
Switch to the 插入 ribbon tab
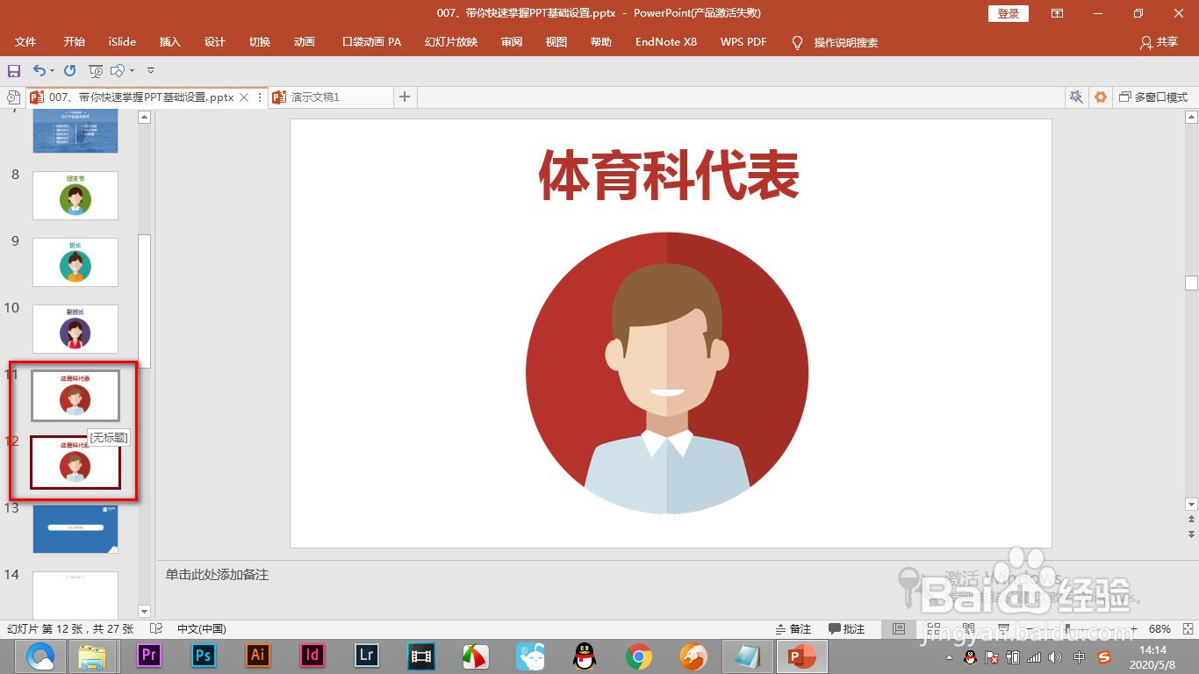coord(170,42)
